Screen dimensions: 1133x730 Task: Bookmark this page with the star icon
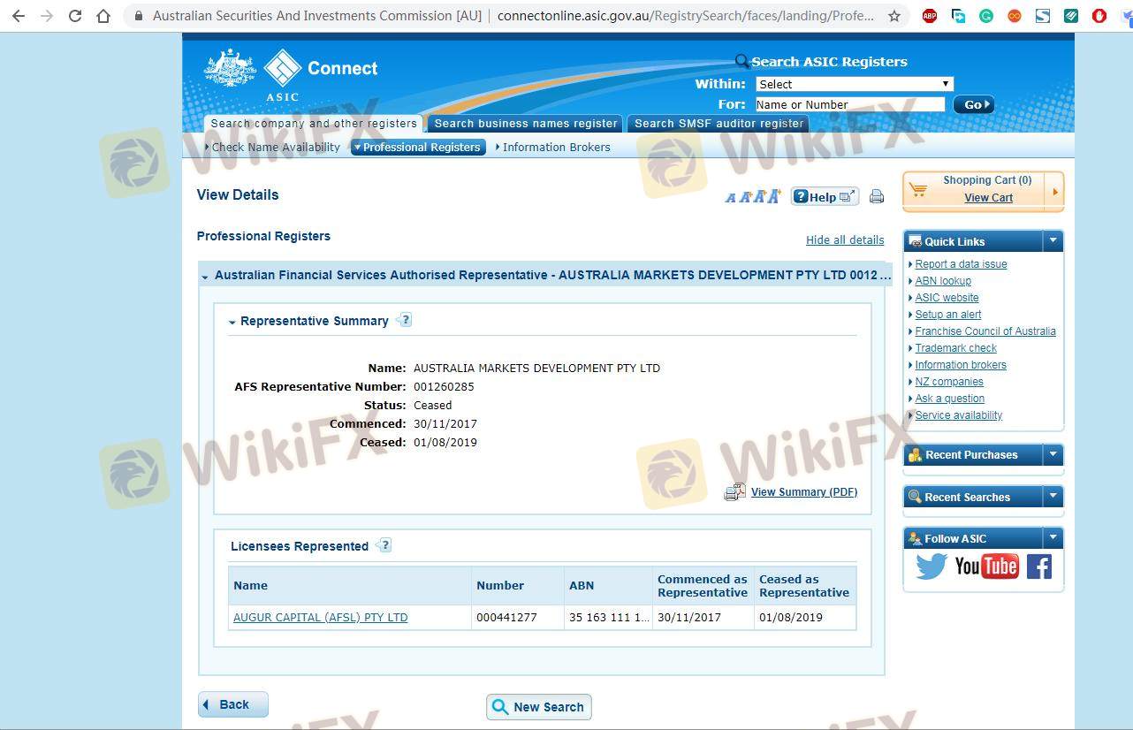pos(894,16)
